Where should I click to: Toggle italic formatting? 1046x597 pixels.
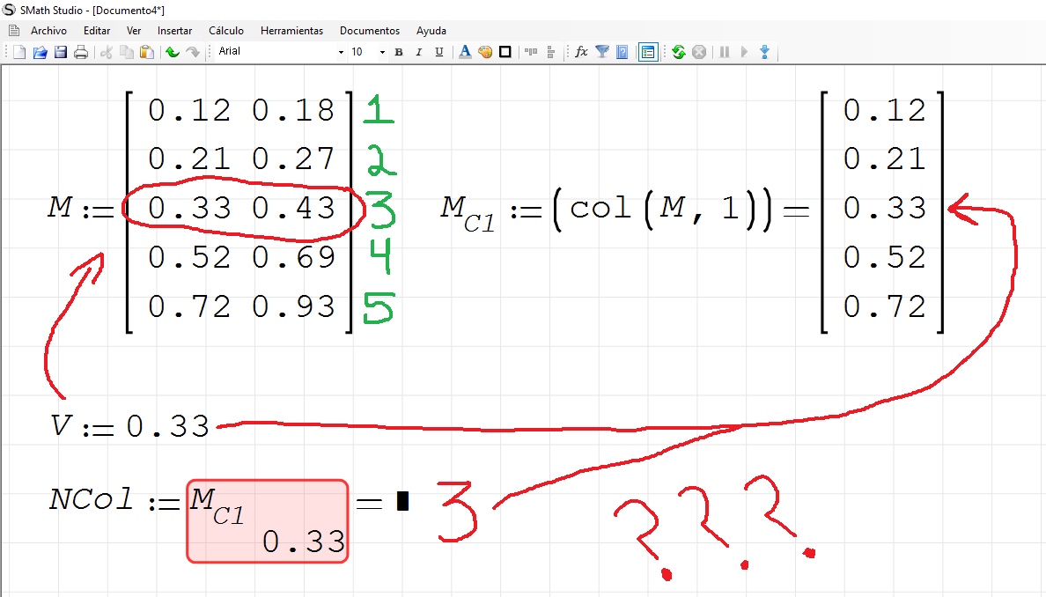click(418, 53)
